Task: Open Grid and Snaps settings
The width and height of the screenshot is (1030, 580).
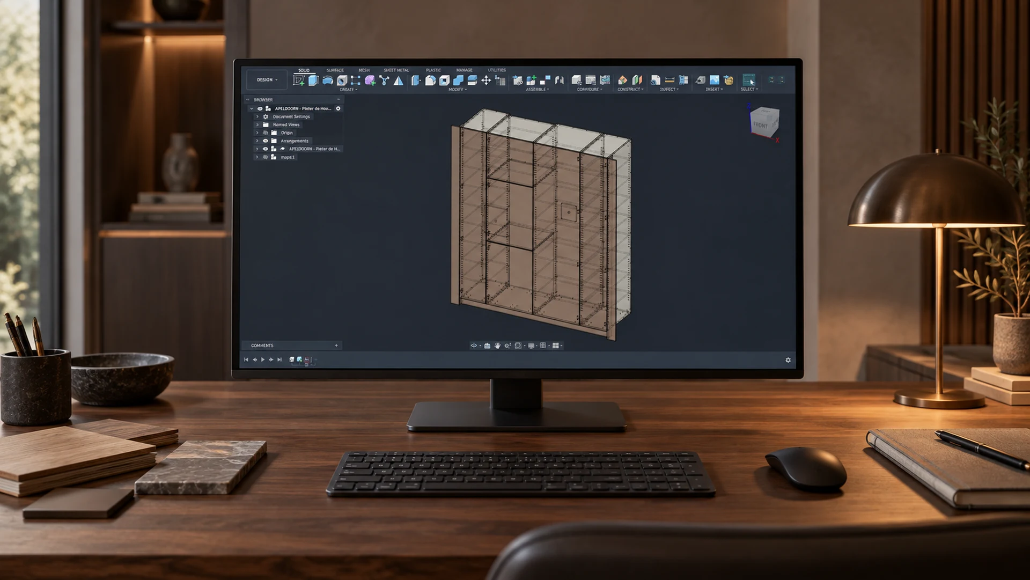Action: (543, 346)
